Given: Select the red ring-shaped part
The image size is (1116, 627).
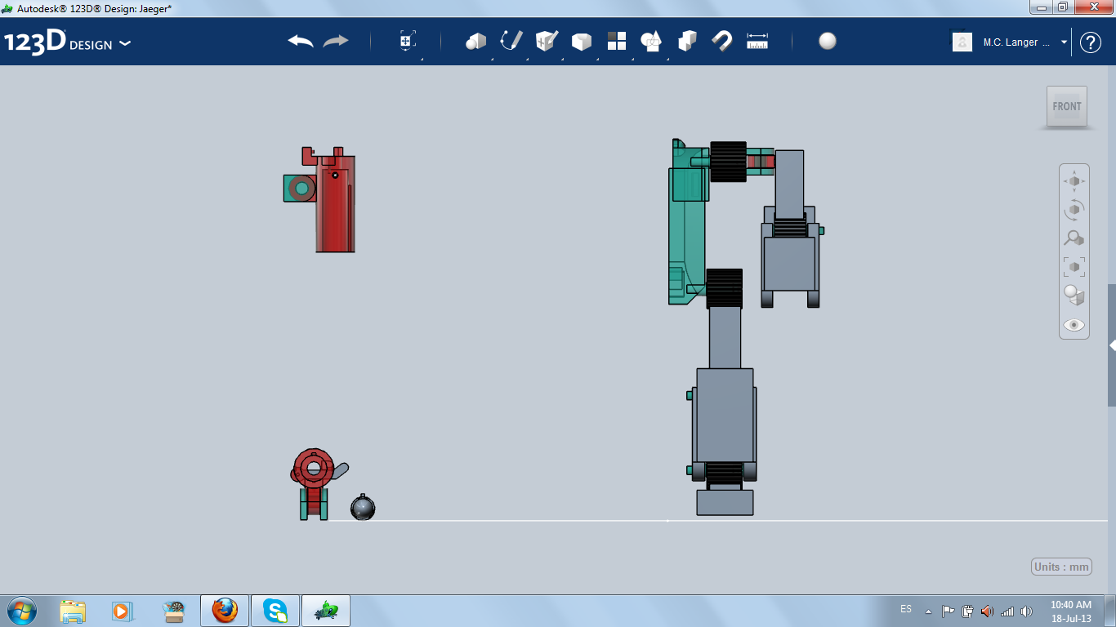Looking at the screenshot, I should (x=313, y=469).
